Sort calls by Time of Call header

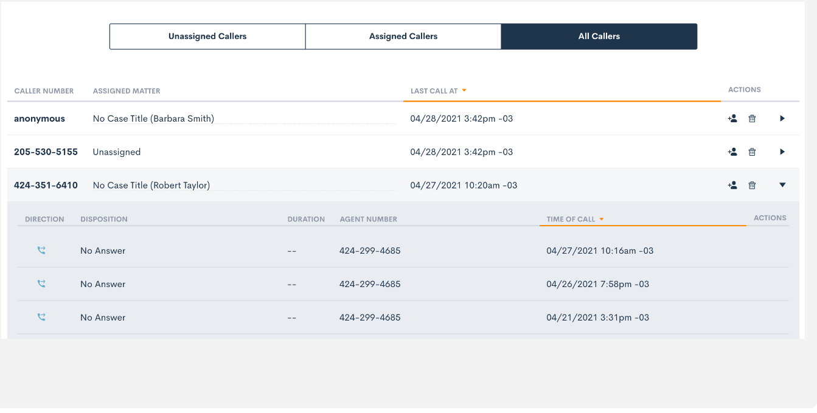[571, 220]
